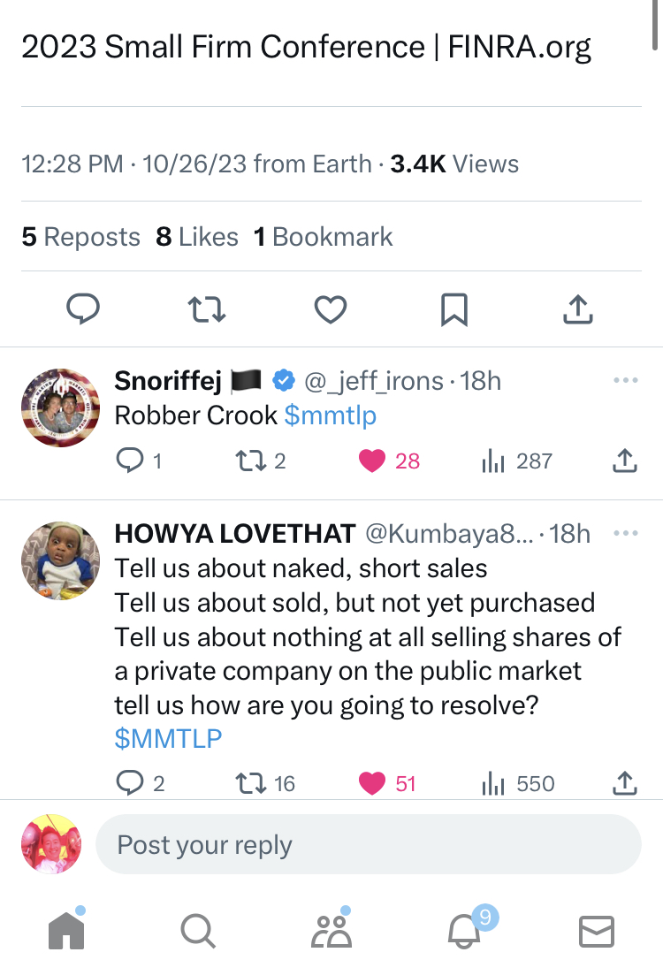Open the Search tab
Image resolution: width=663 pixels, height=975 pixels.
pos(197,930)
